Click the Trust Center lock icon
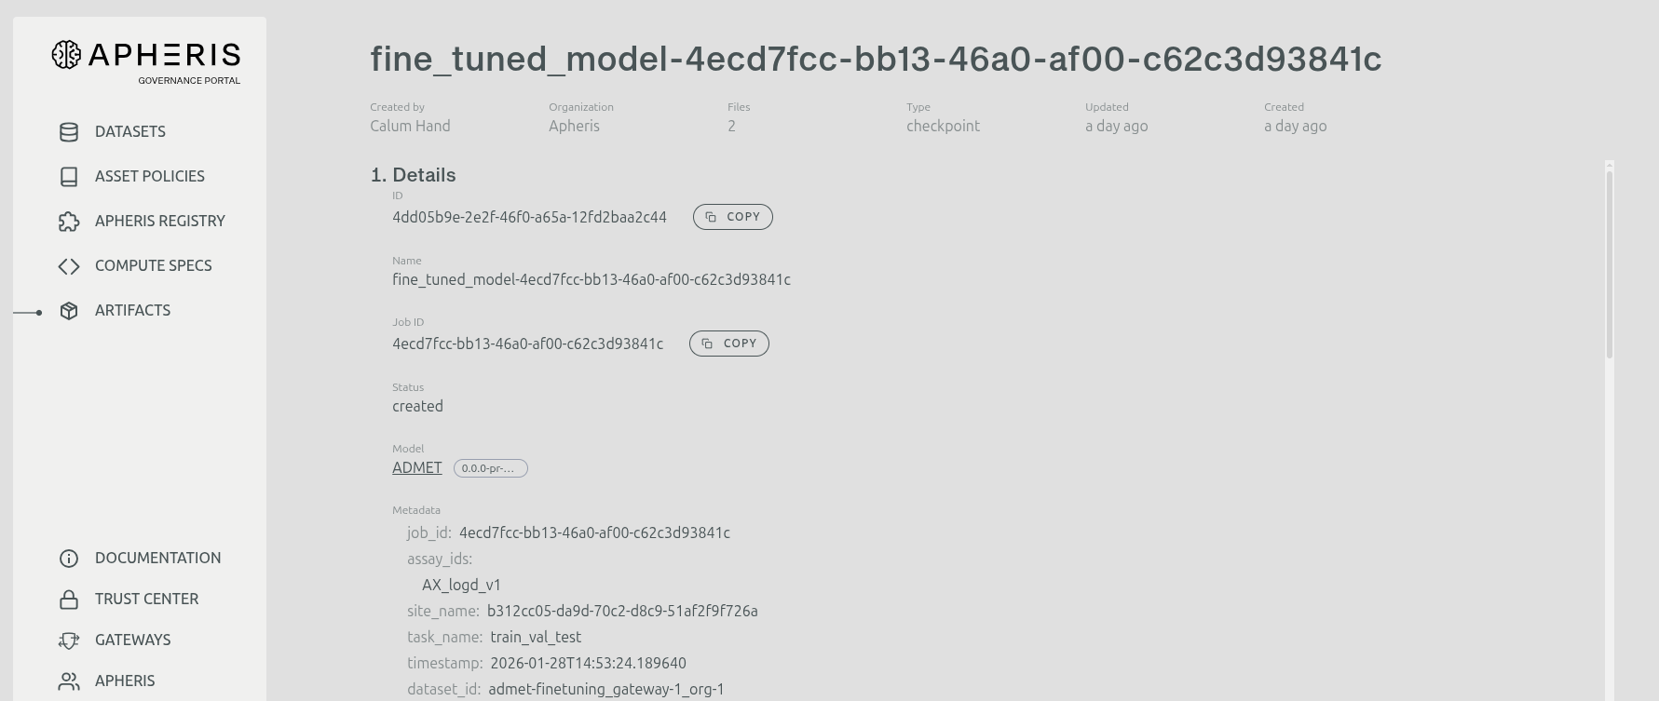The width and height of the screenshot is (1659, 701). coord(69,600)
